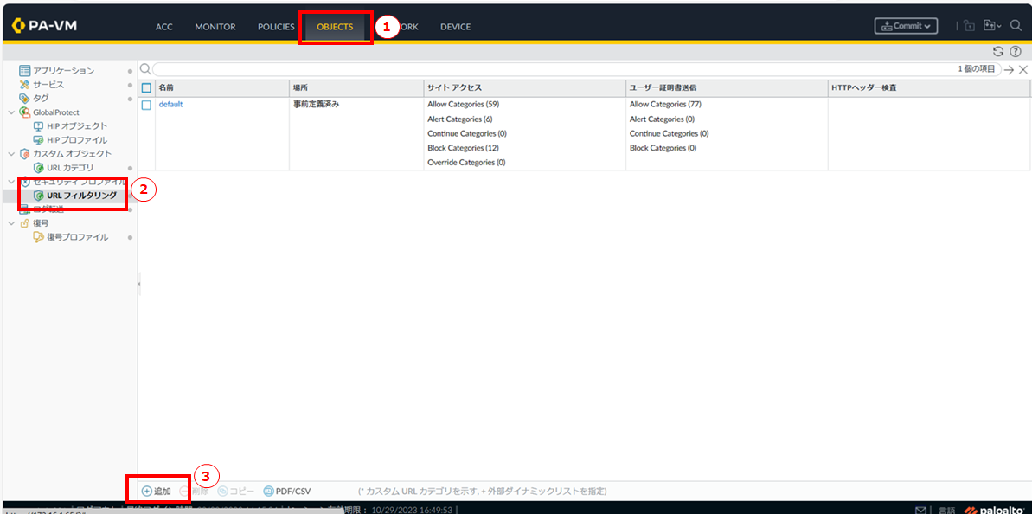Click the URL フィルタリング shield icon
The height and width of the screenshot is (514, 1032).
tap(38, 196)
